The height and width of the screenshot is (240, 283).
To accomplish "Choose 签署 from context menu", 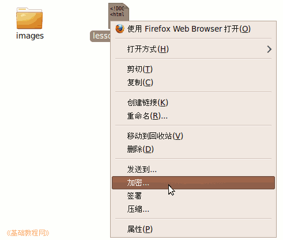I will [193, 196].
